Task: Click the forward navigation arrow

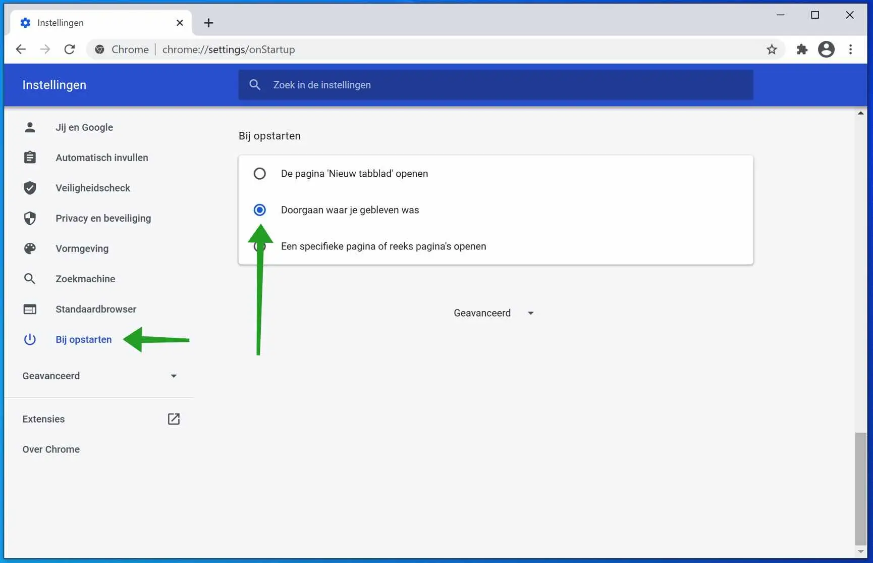Action: pyautogui.click(x=45, y=49)
